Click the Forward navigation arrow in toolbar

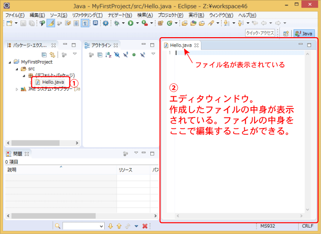pyautogui.click(x=278, y=23)
